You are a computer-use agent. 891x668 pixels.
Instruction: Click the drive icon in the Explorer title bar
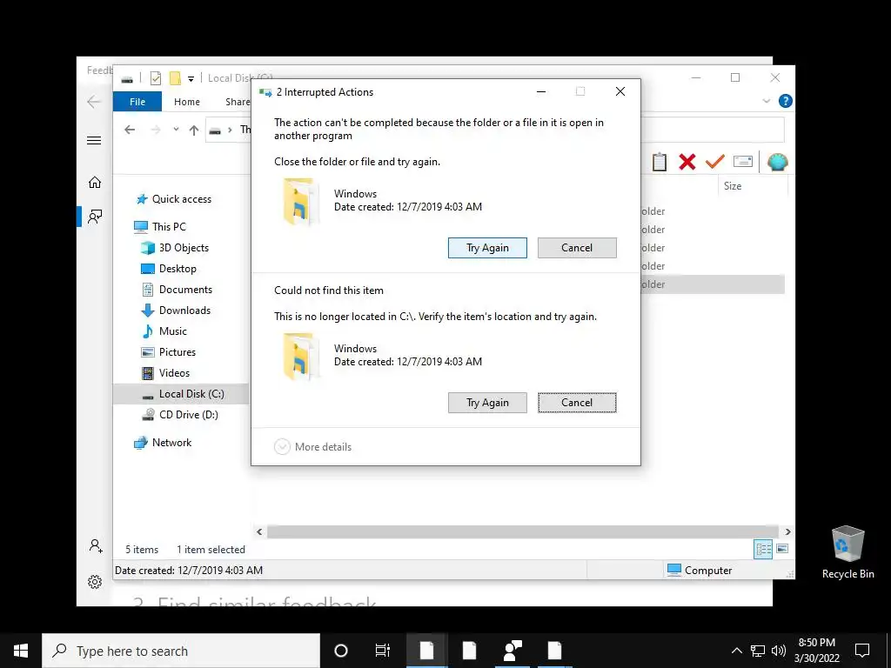click(x=127, y=79)
